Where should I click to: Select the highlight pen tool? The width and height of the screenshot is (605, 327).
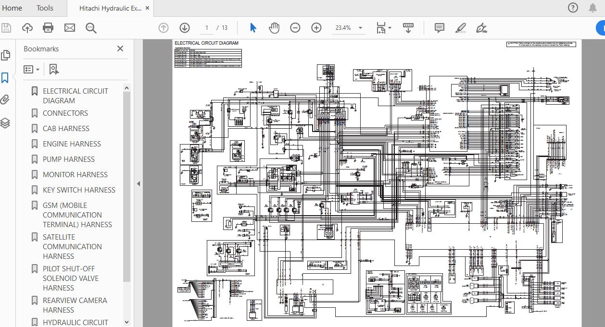pyautogui.click(x=461, y=28)
